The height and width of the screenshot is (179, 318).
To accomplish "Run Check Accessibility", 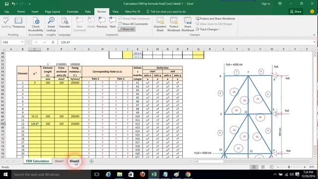I will (x=36, y=24).
